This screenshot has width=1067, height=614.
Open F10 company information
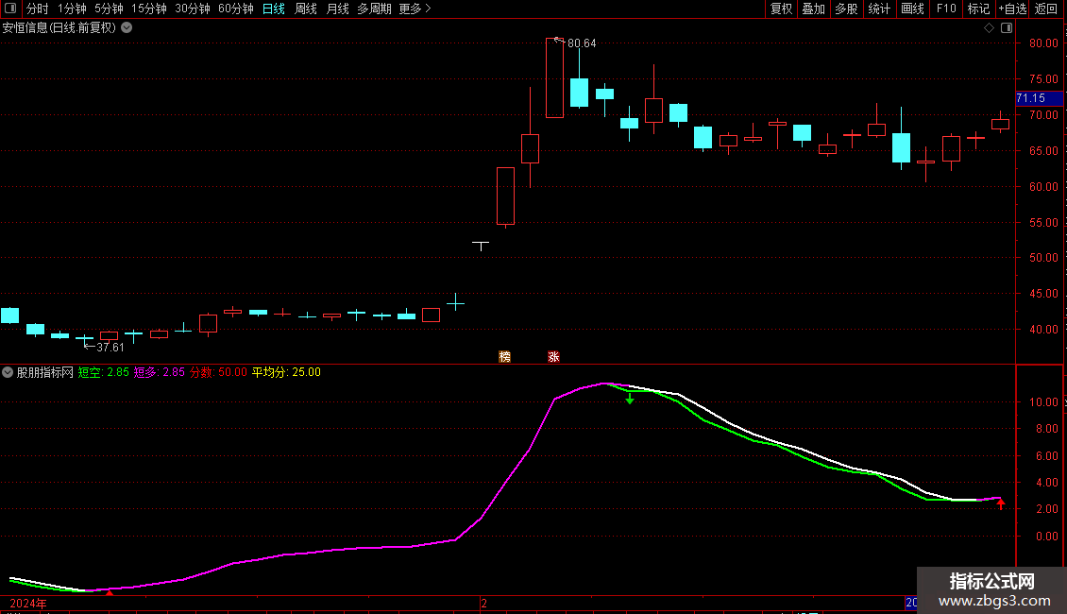[946, 9]
